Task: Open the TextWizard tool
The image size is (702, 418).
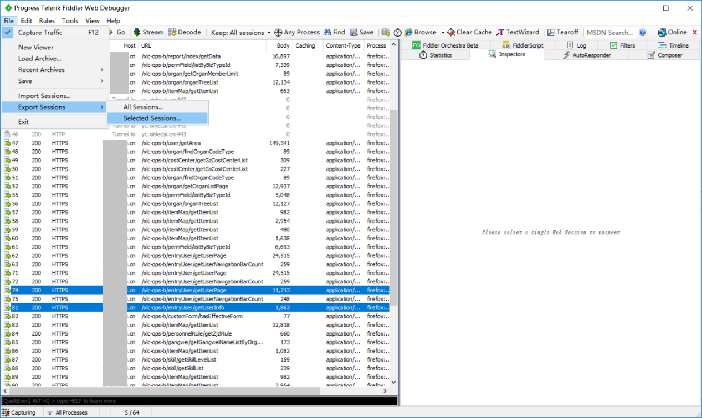Action: coord(518,33)
